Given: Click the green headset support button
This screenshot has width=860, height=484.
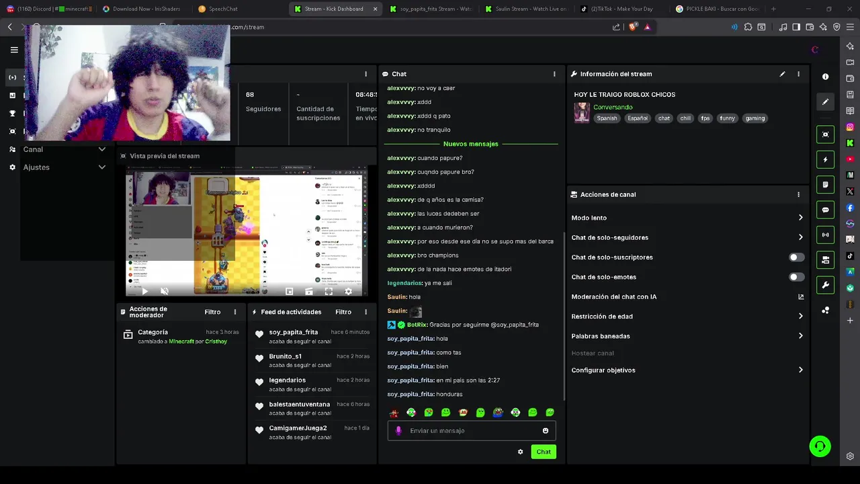Looking at the screenshot, I should click(x=820, y=446).
